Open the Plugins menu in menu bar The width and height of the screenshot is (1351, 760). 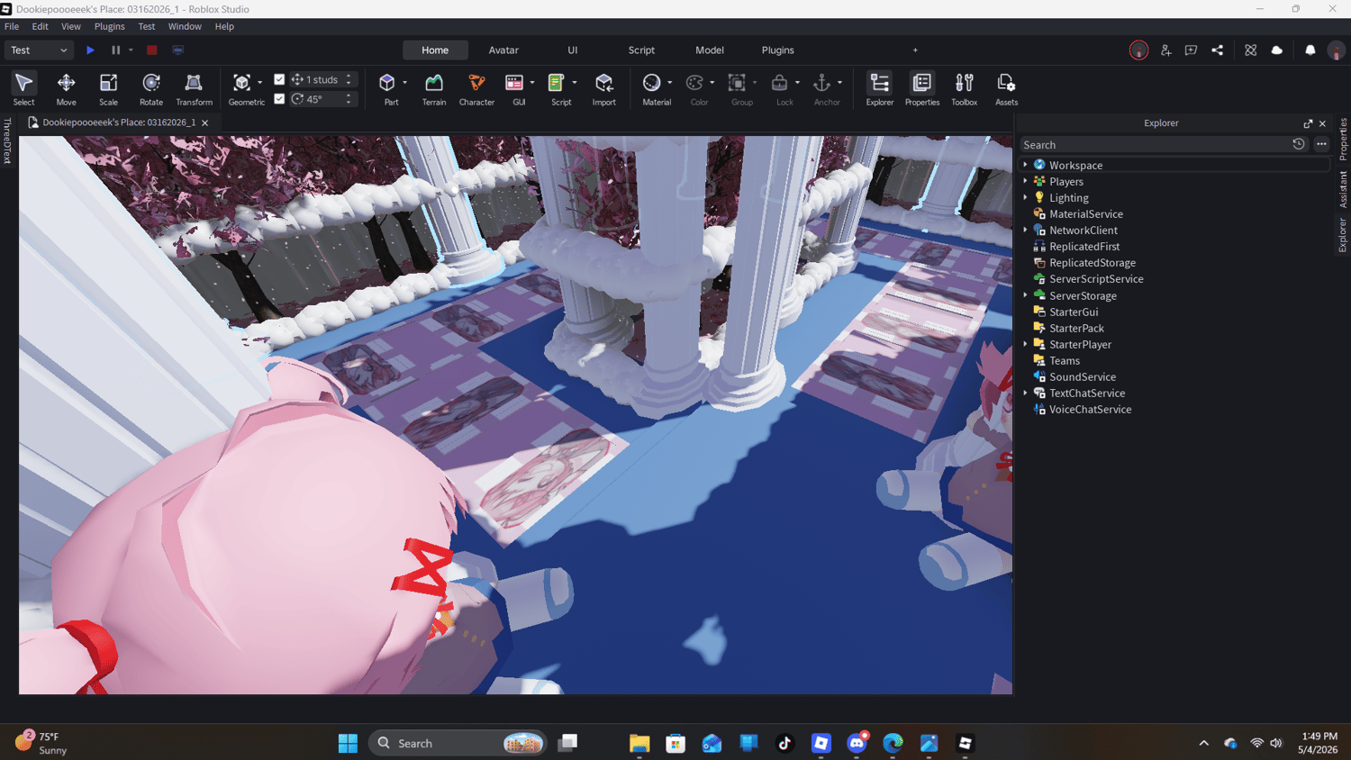pos(110,27)
